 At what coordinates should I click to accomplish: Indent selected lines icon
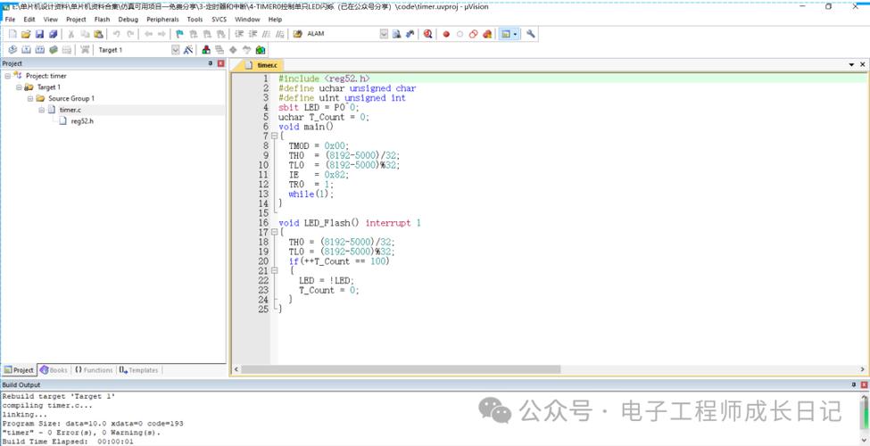point(238,34)
